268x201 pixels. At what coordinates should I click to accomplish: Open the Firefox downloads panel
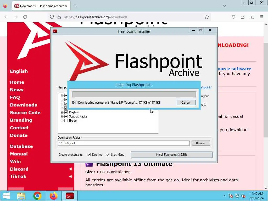click(243, 17)
